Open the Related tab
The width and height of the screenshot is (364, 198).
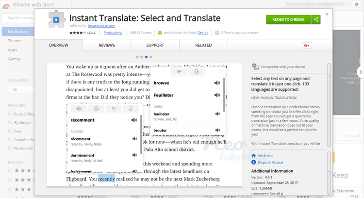[x=203, y=45]
